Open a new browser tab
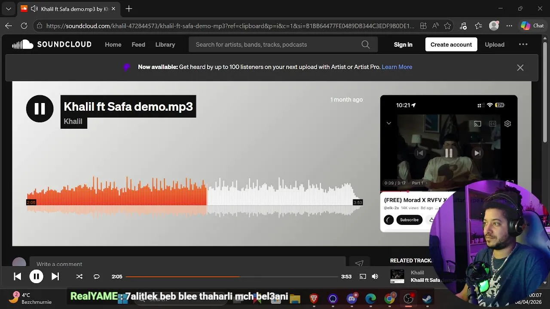The width and height of the screenshot is (550, 309). pyautogui.click(x=129, y=9)
